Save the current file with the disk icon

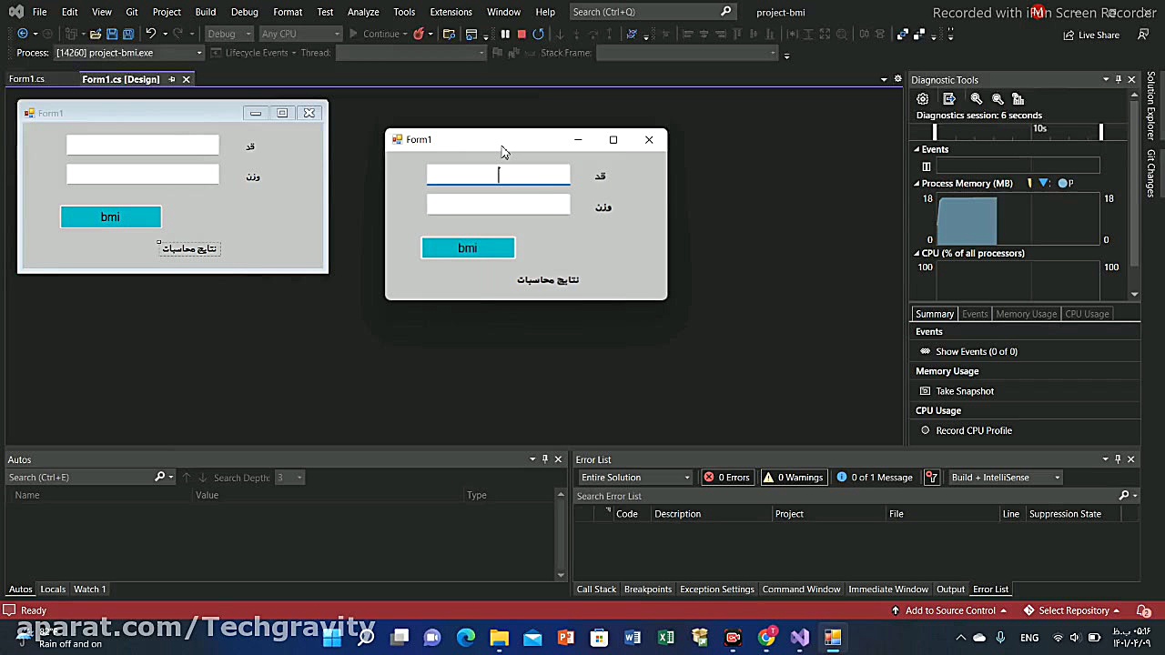pos(112,34)
